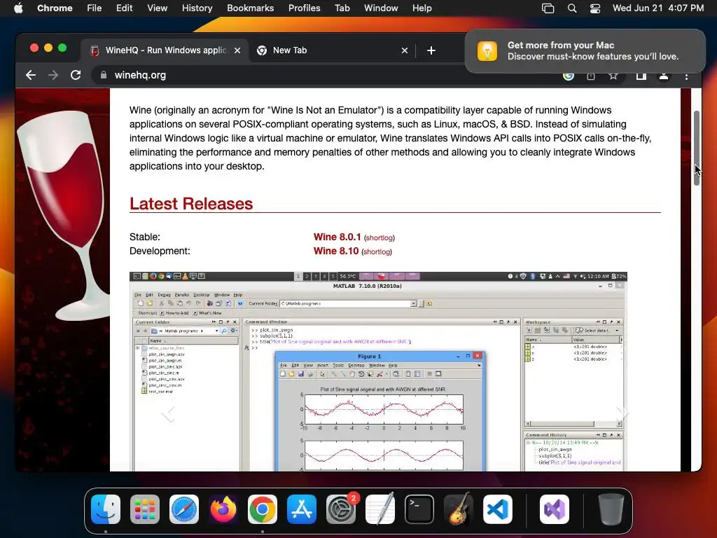717x538 pixels.
Task: Open Visual Studio Code from the Dock
Action: [498, 509]
